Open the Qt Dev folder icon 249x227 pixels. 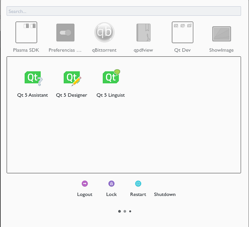183,32
